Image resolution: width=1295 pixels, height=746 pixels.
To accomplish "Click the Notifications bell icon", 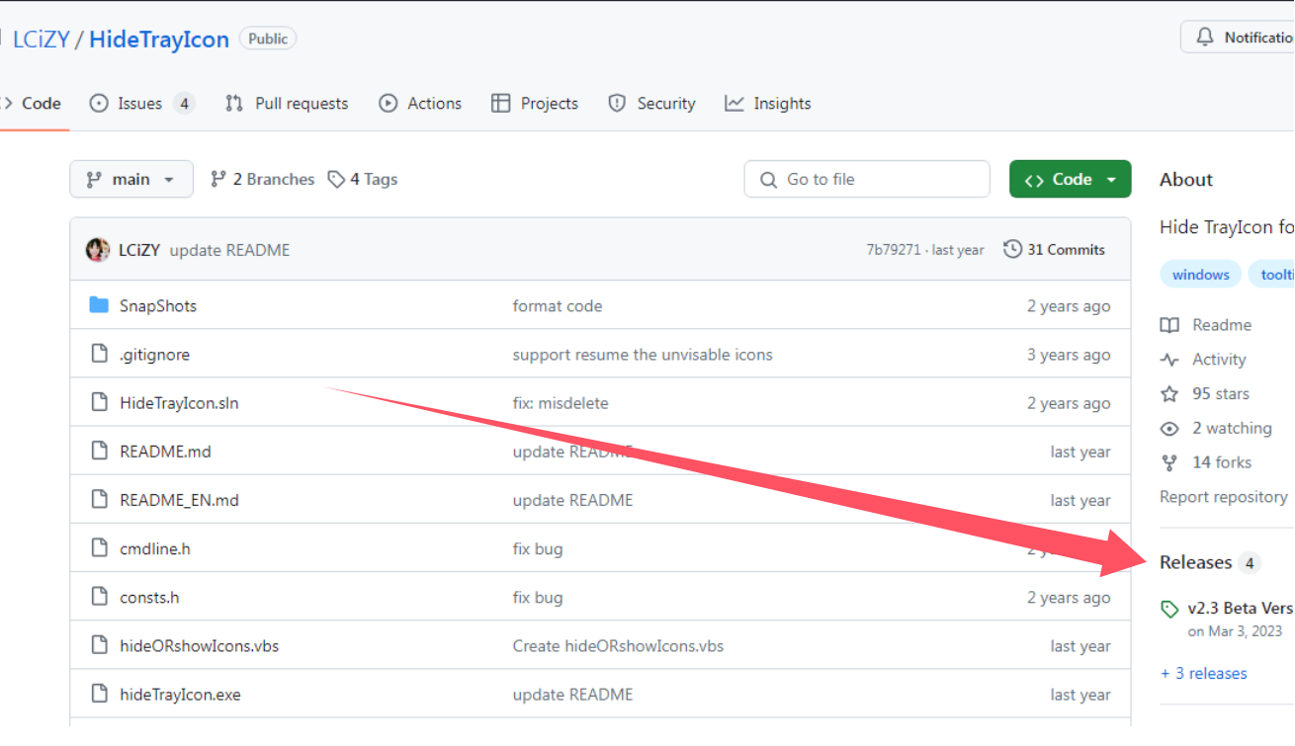I will tap(1204, 38).
